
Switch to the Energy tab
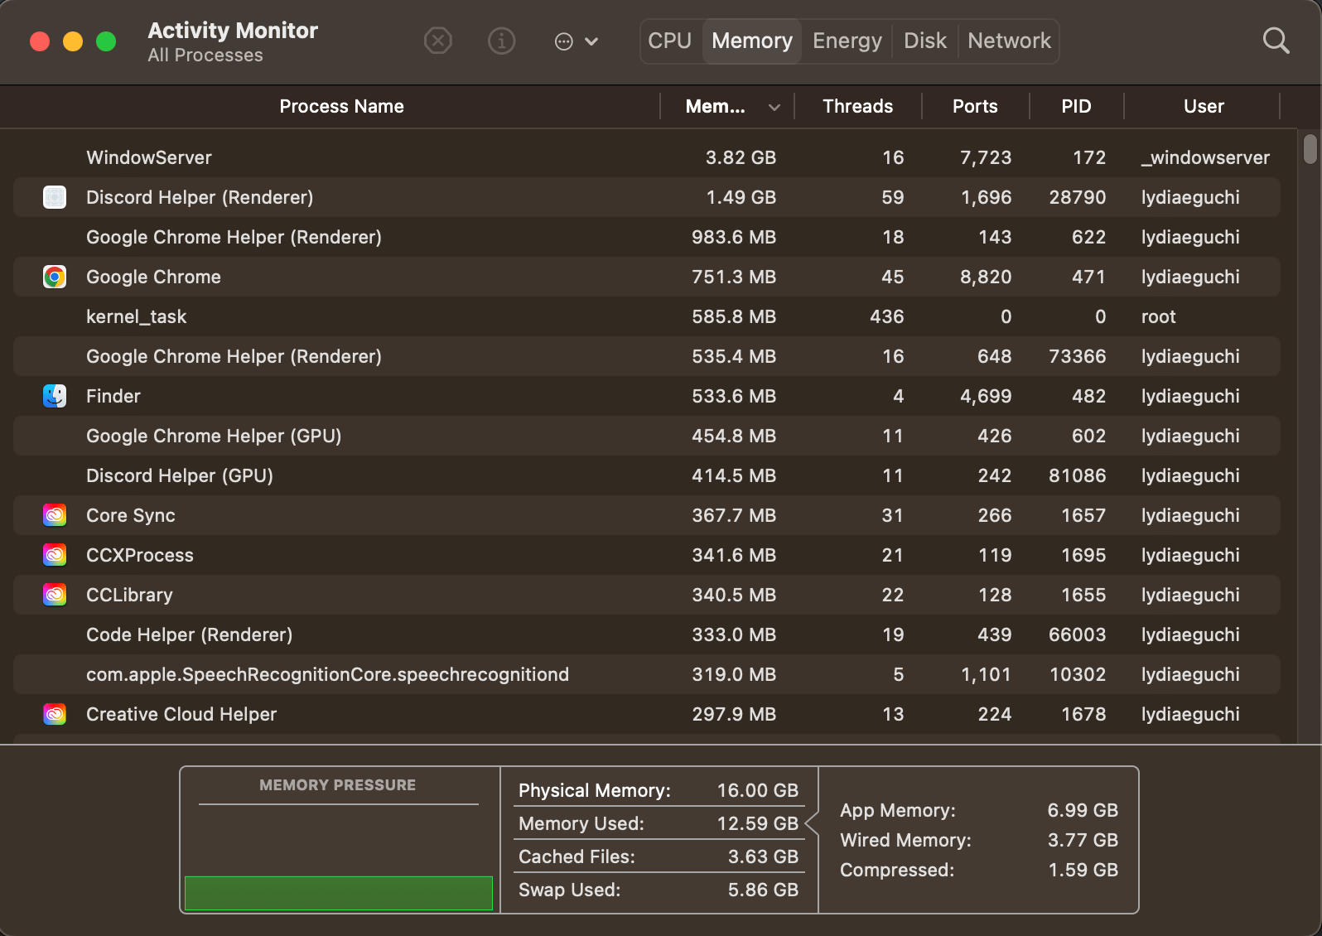click(x=847, y=41)
